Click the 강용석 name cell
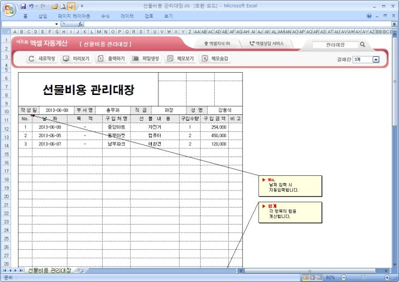The height and width of the screenshot is (282, 399). pos(225,110)
